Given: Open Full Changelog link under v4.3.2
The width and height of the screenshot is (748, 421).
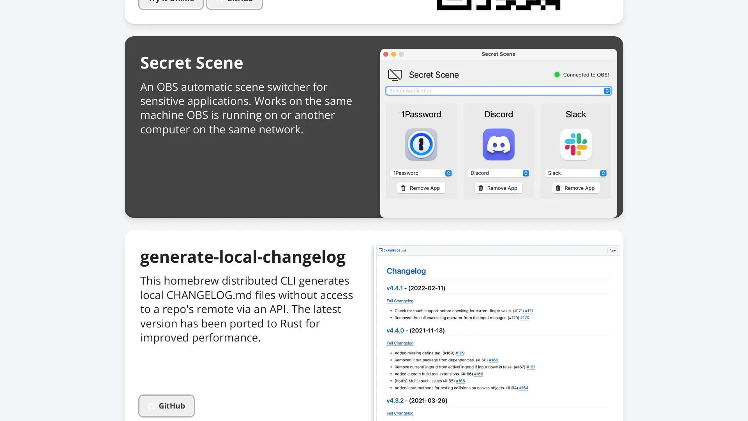Looking at the screenshot, I should [x=400, y=413].
